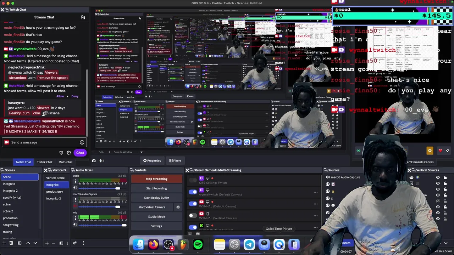Enable WYNNAL (Vertical Canvas) stream switch

click(x=193, y=216)
